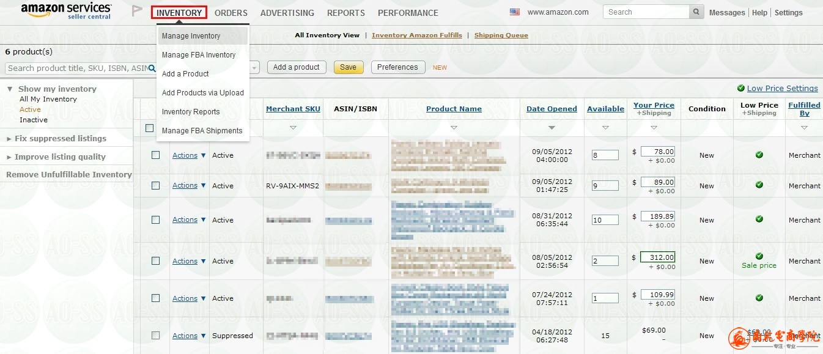Select Add Products via Upload
The height and width of the screenshot is (354, 823).
pyautogui.click(x=202, y=93)
